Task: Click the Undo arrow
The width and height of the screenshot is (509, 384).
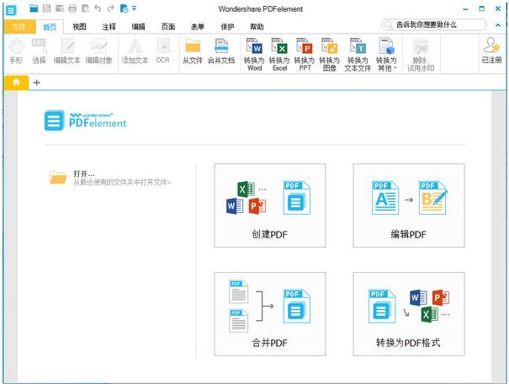Action: pos(98,8)
